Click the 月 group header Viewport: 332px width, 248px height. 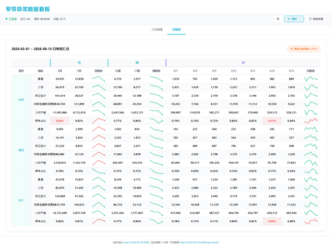tap(79, 62)
